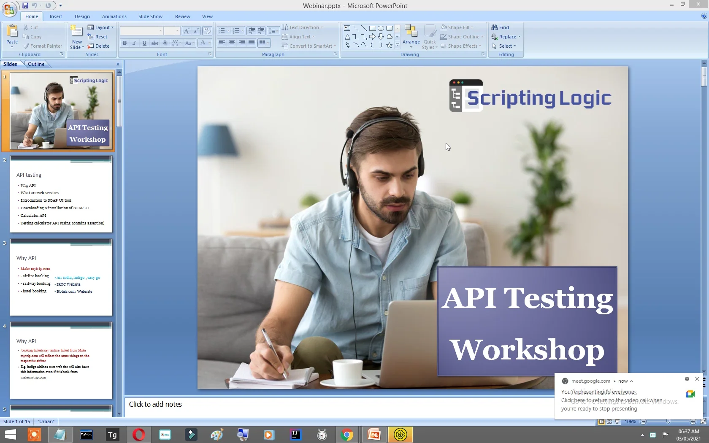The height and width of the screenshot is (443, 709).
Task: Open the PowerPoint Help question mark icon
Action: [704, 16]
